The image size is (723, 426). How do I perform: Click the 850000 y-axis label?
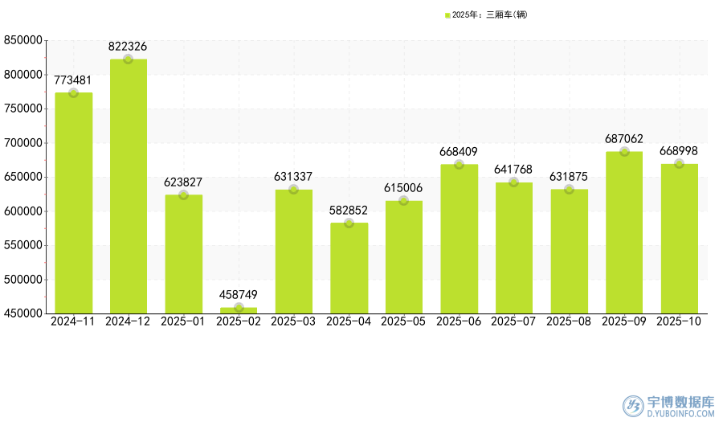(22, 40)
